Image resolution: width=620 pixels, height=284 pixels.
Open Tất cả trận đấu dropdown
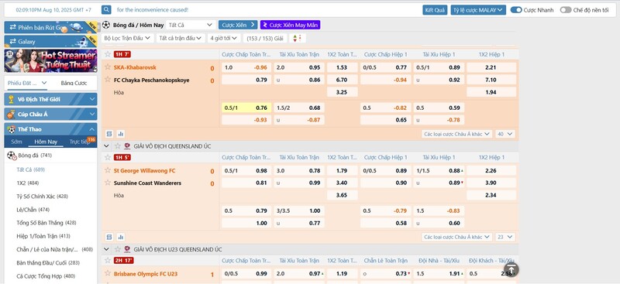[x=180, y=38]
